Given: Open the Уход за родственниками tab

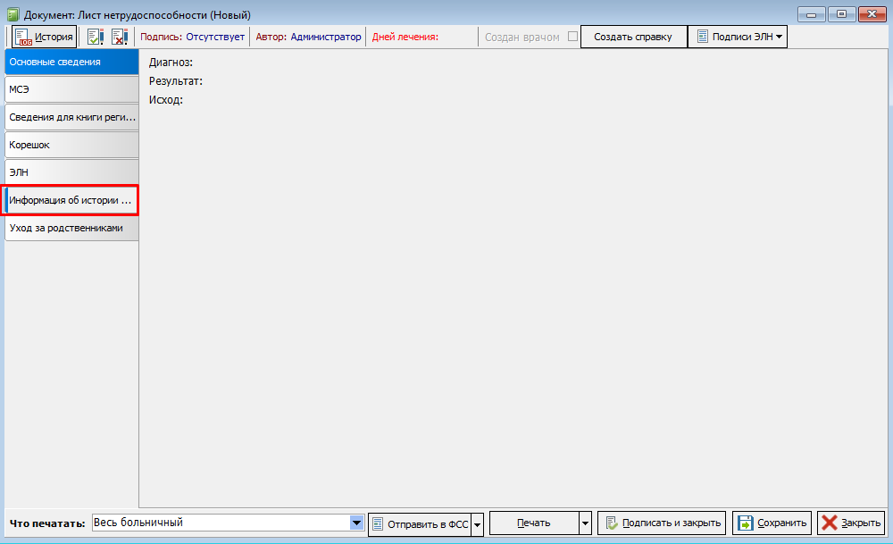Looking at the screenshot, I should click(71, 228).
